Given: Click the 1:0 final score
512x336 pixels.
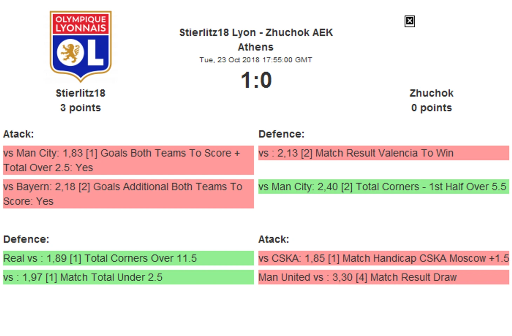Looking at the screenshot, I should click(x=256, y=80).
